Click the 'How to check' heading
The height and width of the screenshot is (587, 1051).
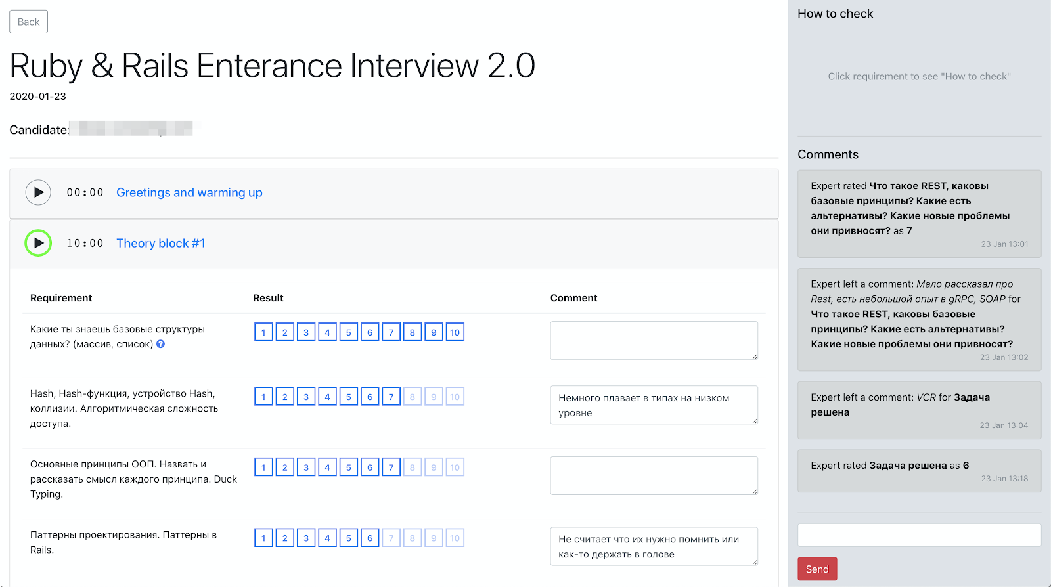click(x=835, y=14)
